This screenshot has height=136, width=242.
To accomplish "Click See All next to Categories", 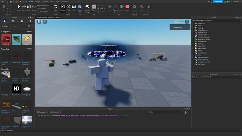I will click(x=29, y=31).
